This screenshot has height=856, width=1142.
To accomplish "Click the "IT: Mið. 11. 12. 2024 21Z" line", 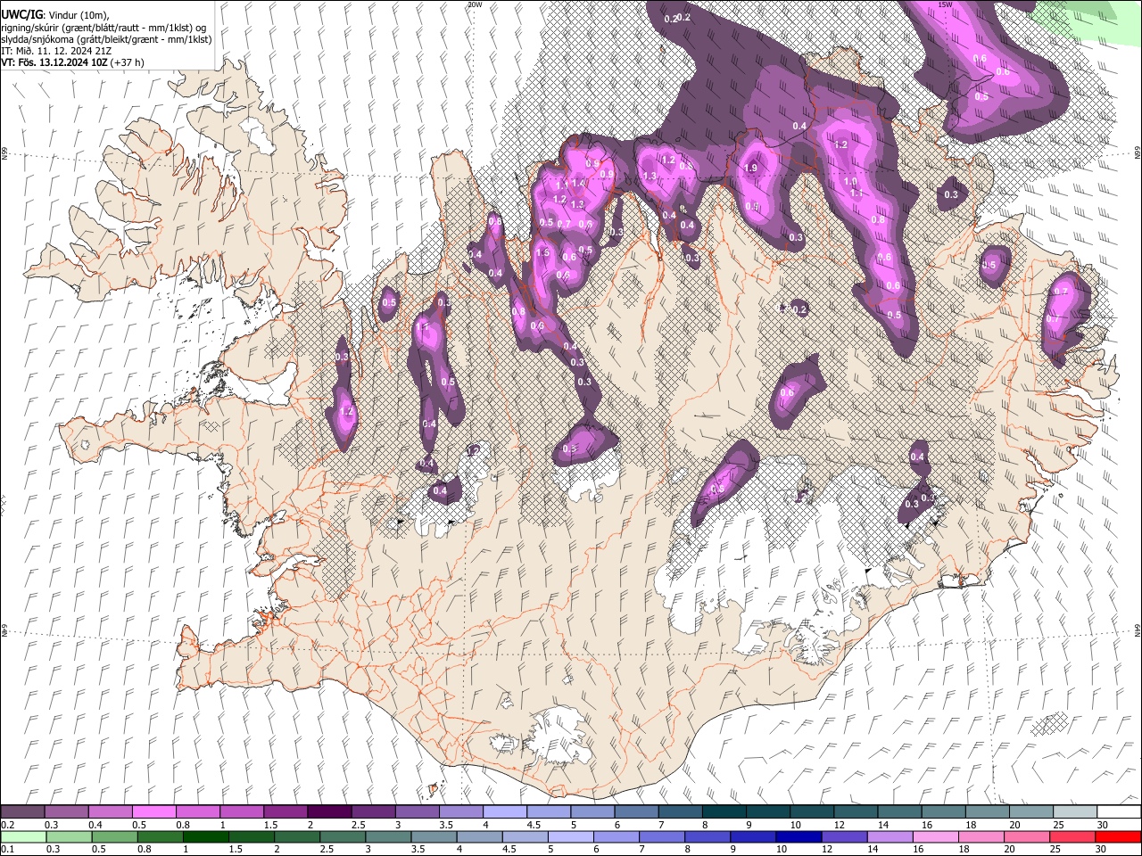I will pyautogui.click(x=58, y=51).
